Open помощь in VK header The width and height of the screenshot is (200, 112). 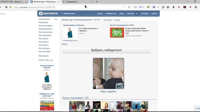coord(145,13)
